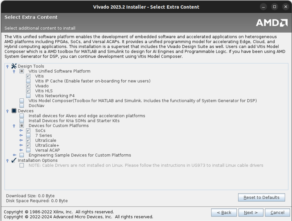Check Engineering Sample Devices for Custom Platforms checkbox
The height and width of the screenshot is (221, 292).
point(22,155)
